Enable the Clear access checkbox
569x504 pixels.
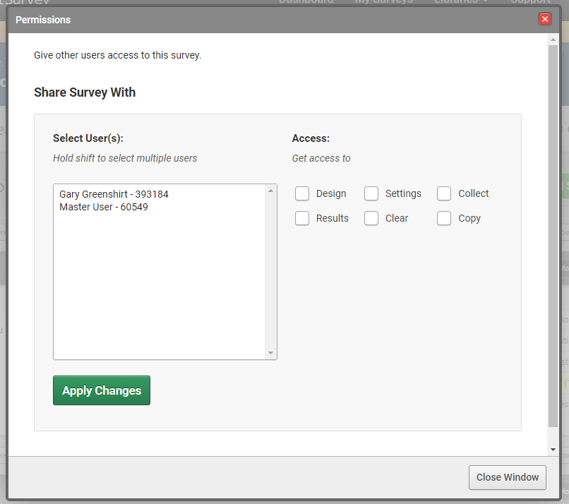[x=371, y=217]
